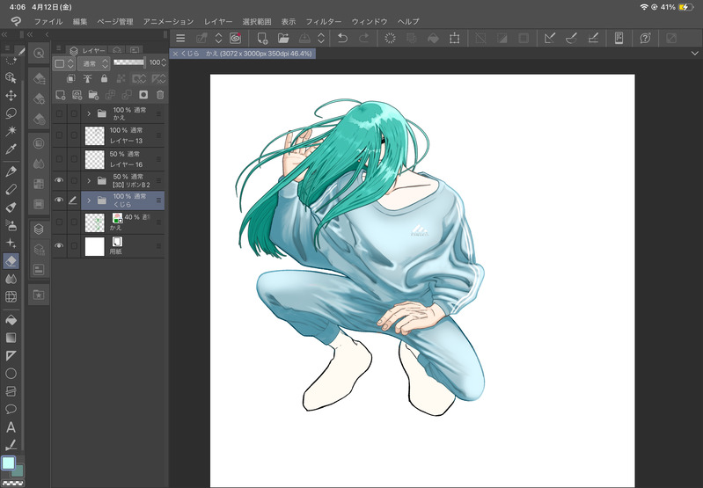703x488 pixels.
Task: Select the Eraser tool in the toolbar
Action: [x=11, y=260]
